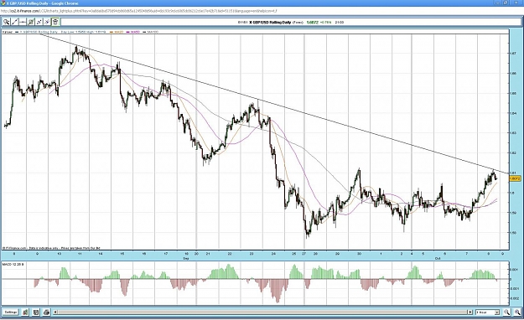Click the scrollbar left arrow

(55, 312)
